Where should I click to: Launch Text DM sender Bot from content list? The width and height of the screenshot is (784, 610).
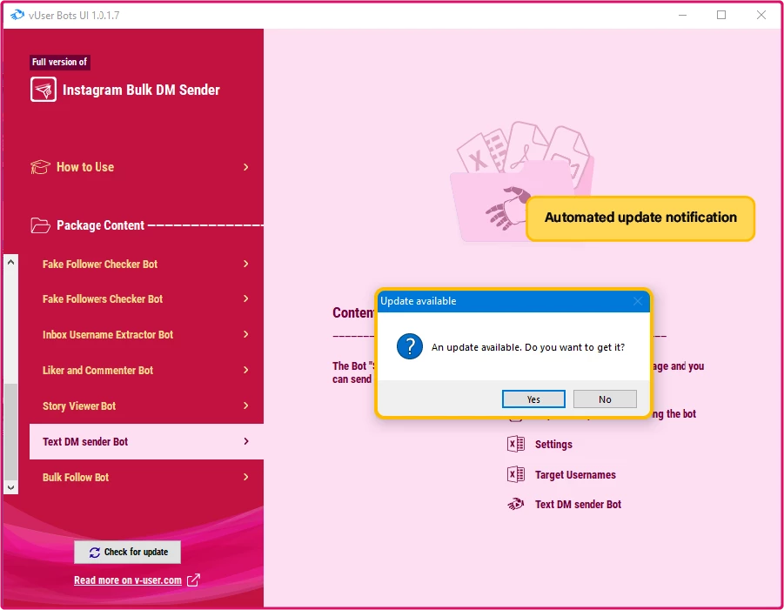click(x=578, y=504)
